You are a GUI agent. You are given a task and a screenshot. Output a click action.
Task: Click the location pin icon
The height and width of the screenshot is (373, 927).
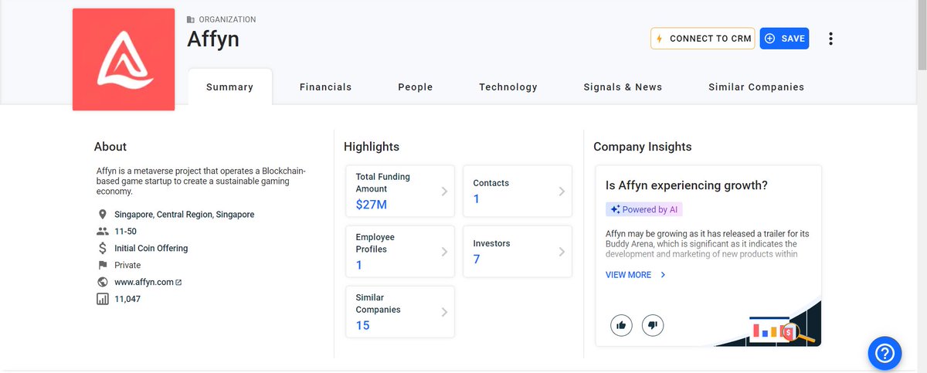click(103, 214)
